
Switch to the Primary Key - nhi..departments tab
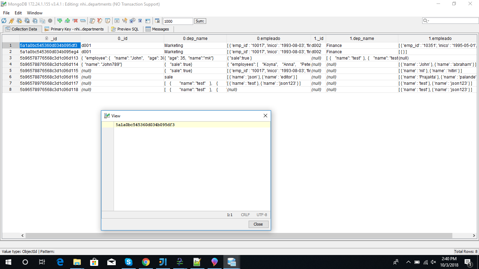pyautogui.click(x=74, y=29)
